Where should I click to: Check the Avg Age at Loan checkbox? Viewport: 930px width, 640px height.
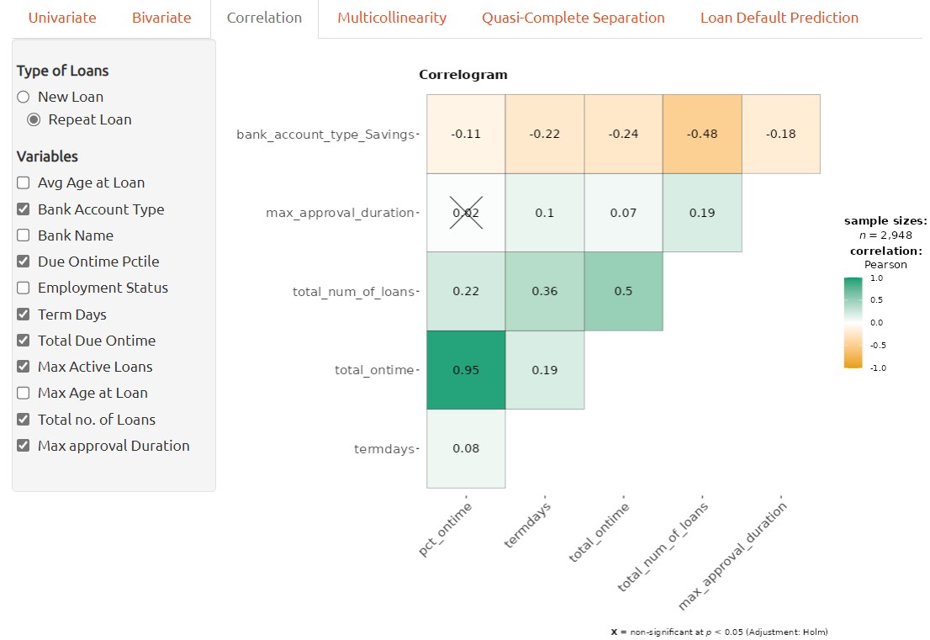point(24,182)
